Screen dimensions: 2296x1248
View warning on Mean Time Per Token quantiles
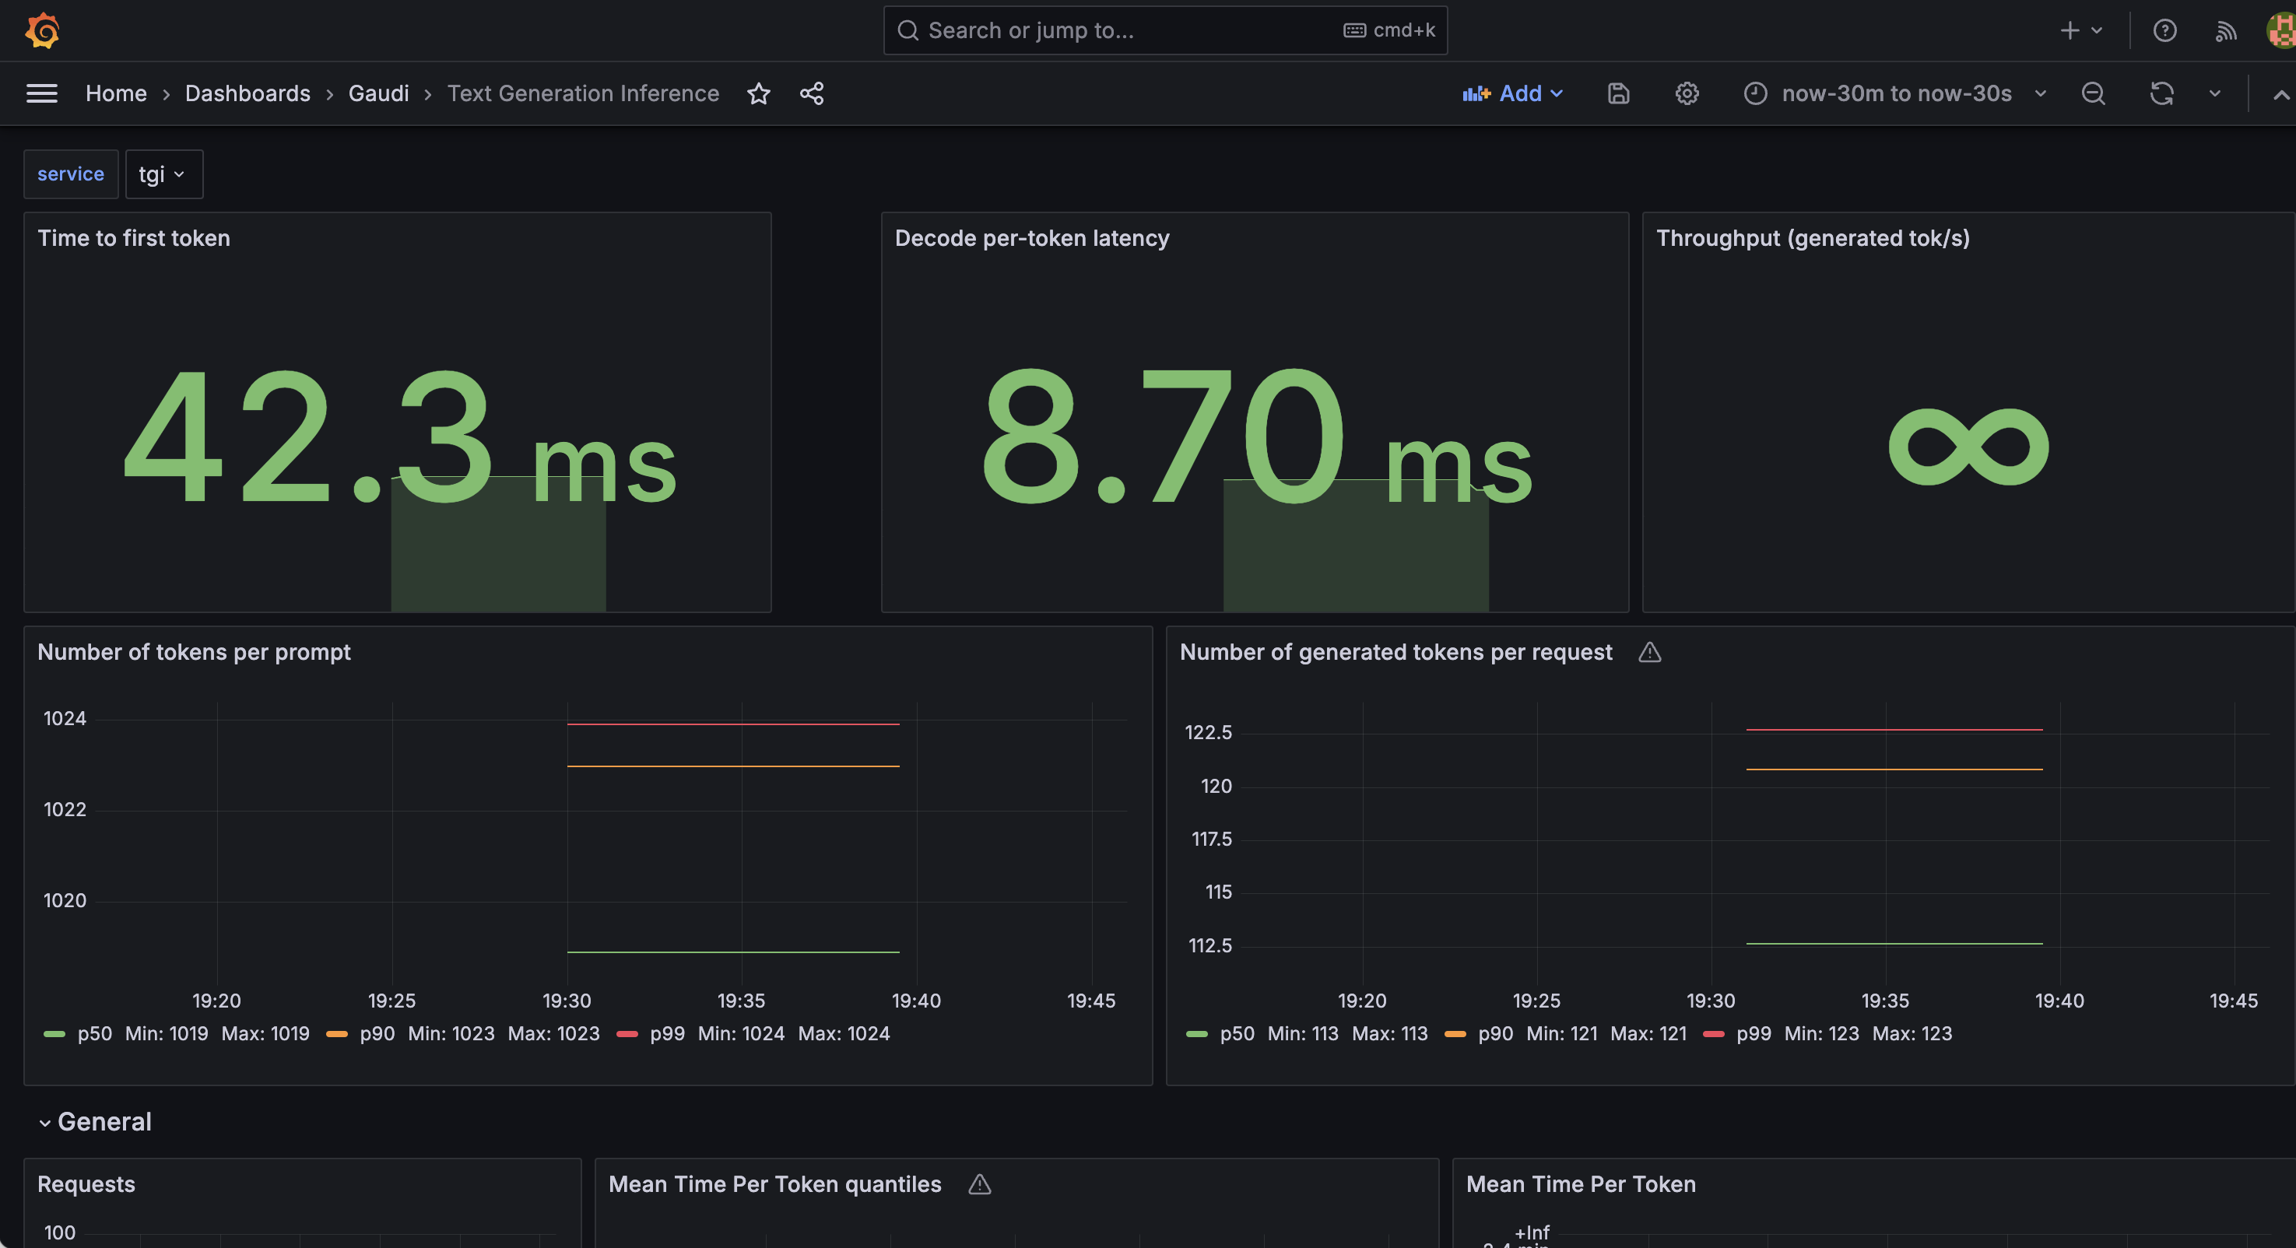[980, 1184]
